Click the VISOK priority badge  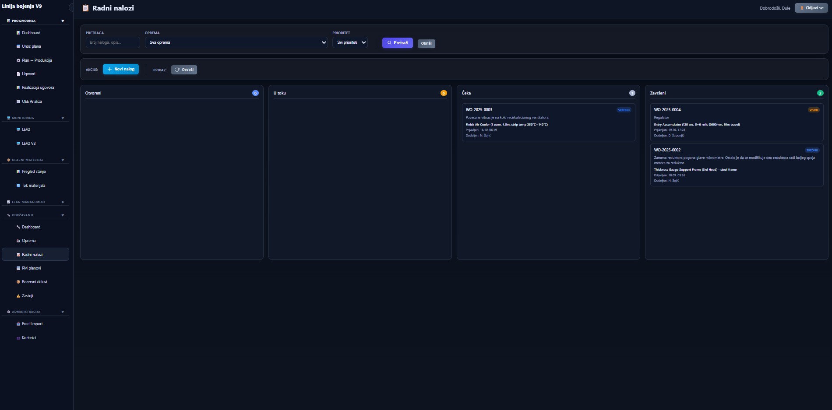pyautogui.click(x=814, y=110)
